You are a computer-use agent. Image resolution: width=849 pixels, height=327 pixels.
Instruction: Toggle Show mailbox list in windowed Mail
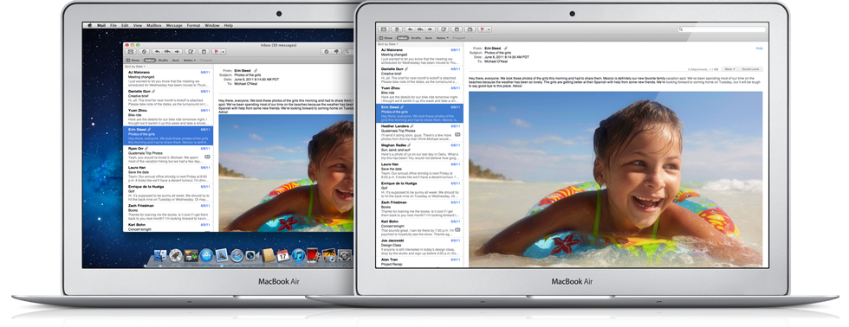click(133, 60)
